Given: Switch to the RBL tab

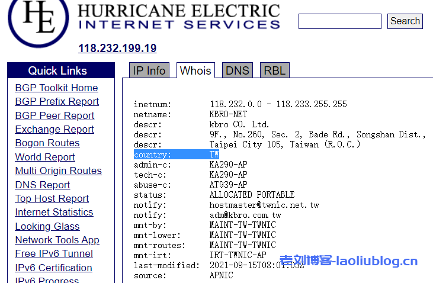Looking at the screenshot, I should (274, 70).
